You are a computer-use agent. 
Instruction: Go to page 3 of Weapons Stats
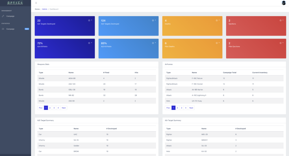(54, 108)
